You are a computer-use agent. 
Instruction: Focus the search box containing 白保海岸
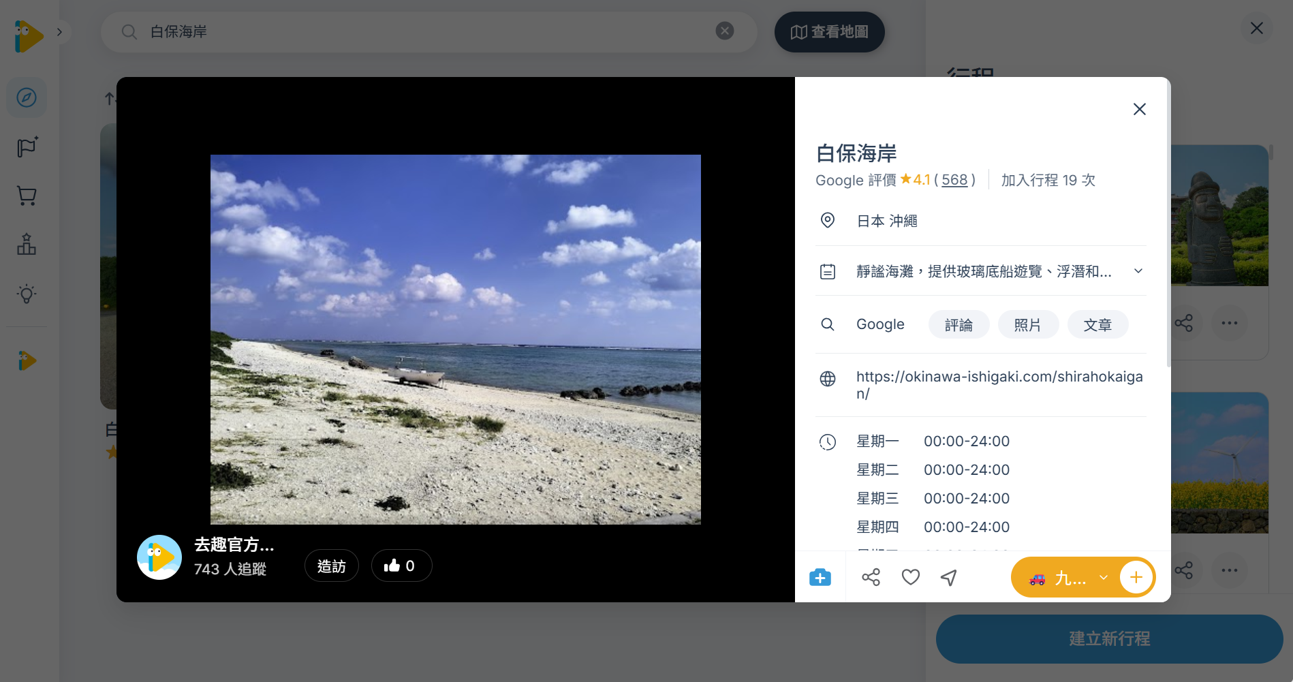[429, 32]
